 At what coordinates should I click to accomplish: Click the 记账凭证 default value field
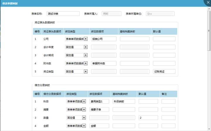click(164, 72)
